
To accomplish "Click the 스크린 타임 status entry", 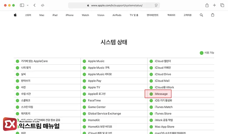I will (x=27, y=107).
